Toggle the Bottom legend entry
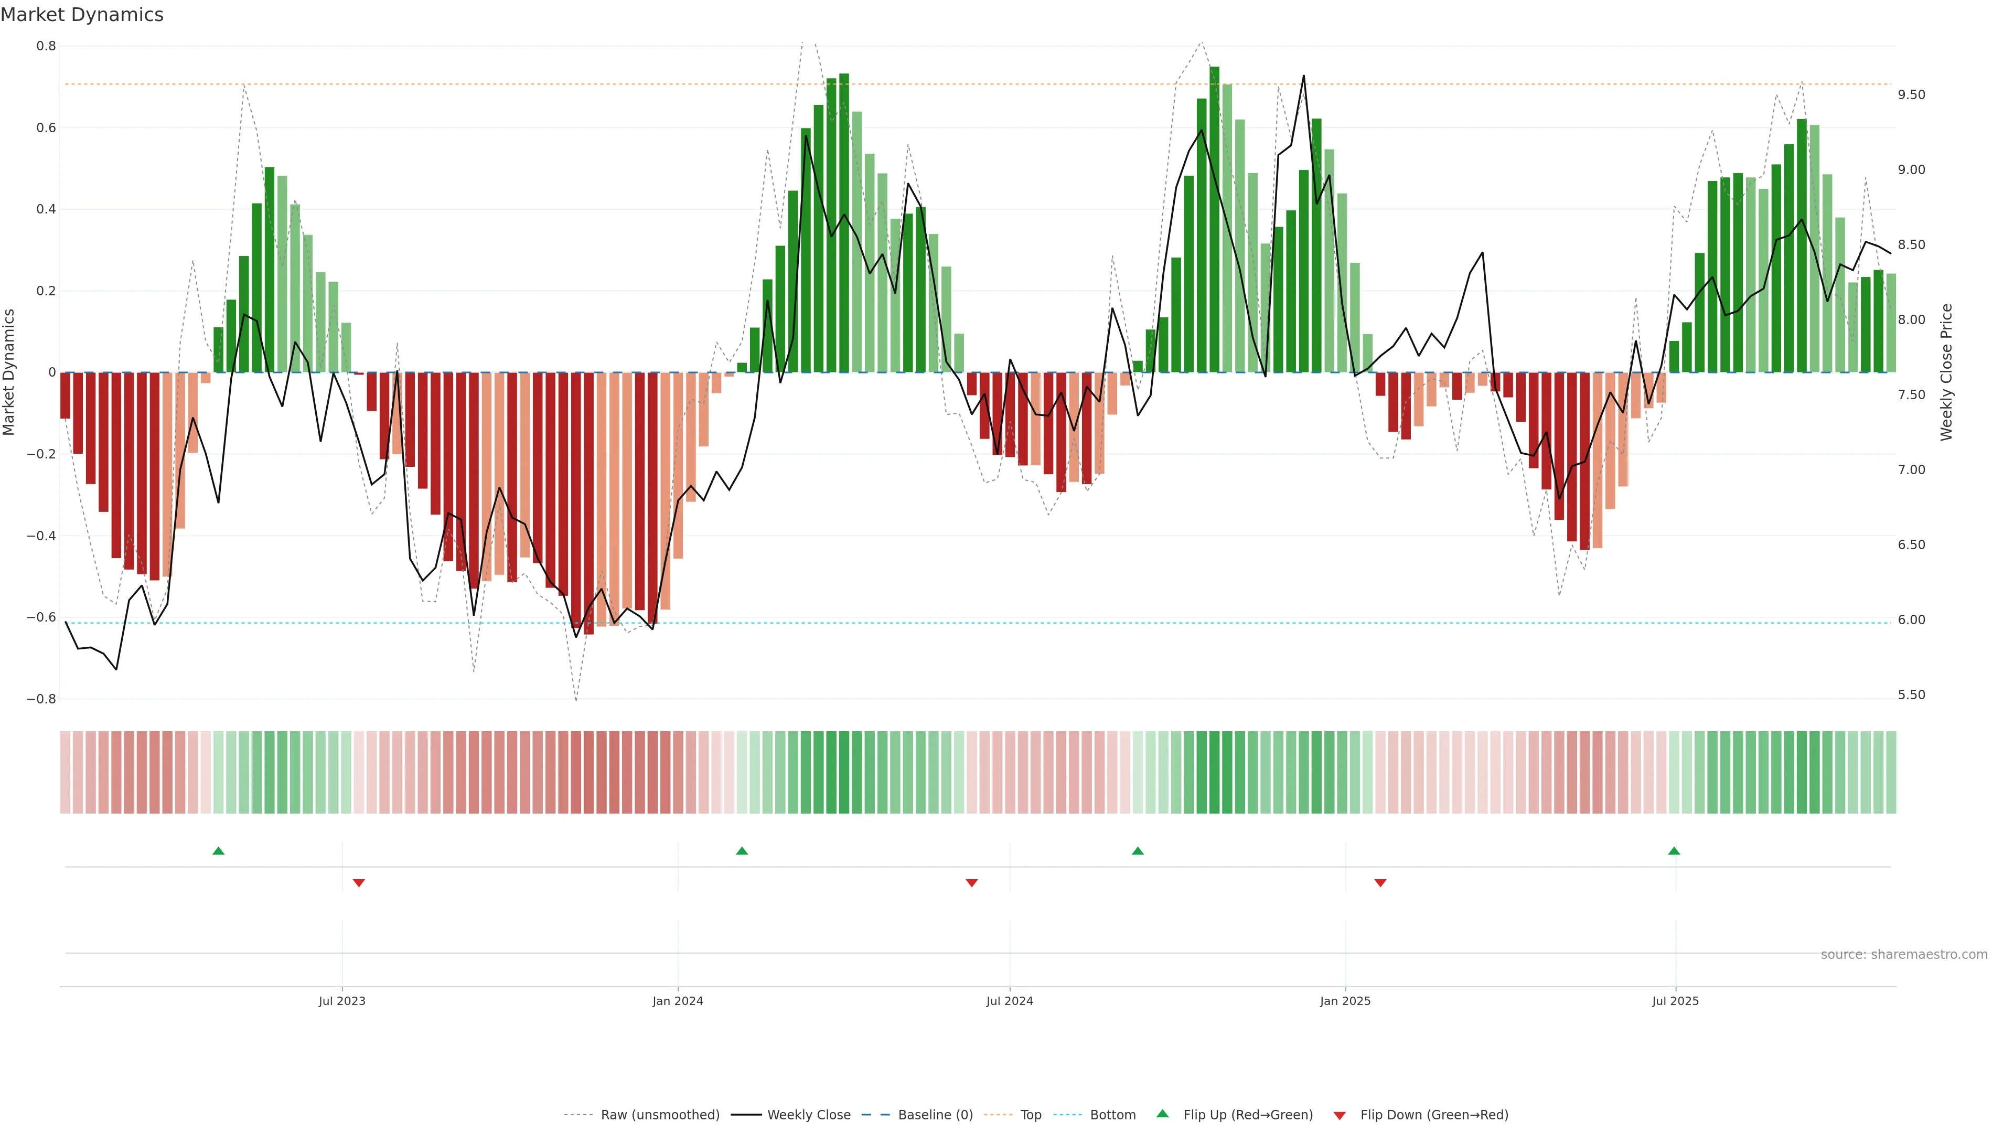Viewport: 2014px width, 1133px height. pyautogui.click(x=1112, y=1115)
